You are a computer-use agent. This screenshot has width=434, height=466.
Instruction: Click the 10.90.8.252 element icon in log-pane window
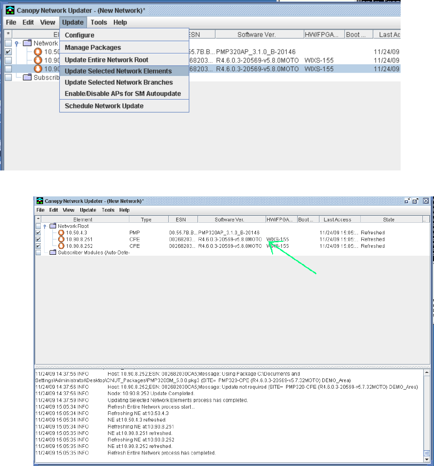[x=61, y=246]
